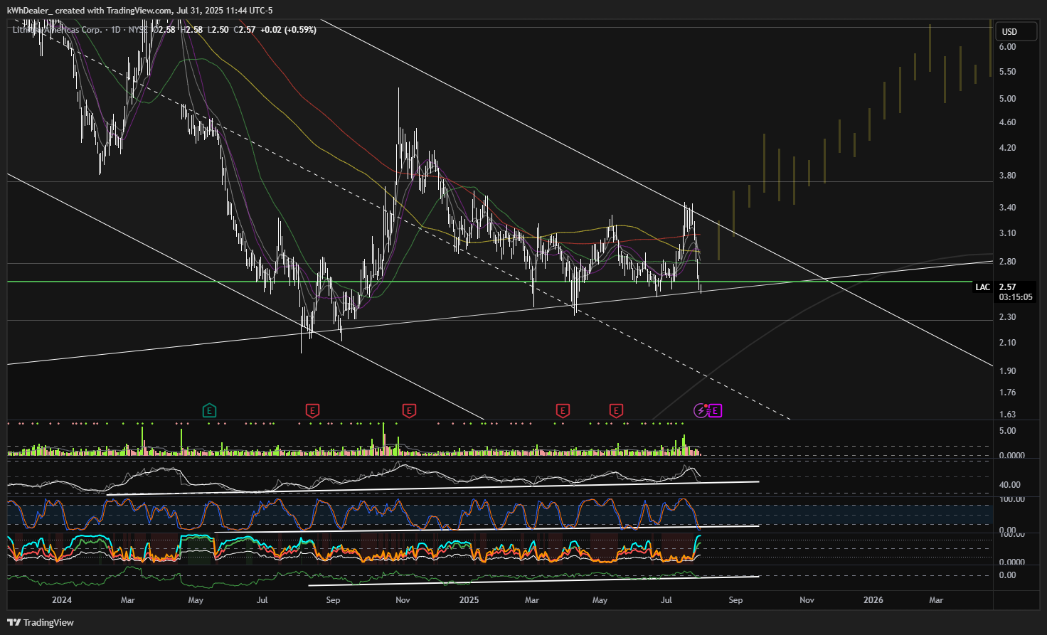Viewport: 1047px width, 635px height.
Task: Click the purple upcoming earnings E marker
Action: point(716,410)
